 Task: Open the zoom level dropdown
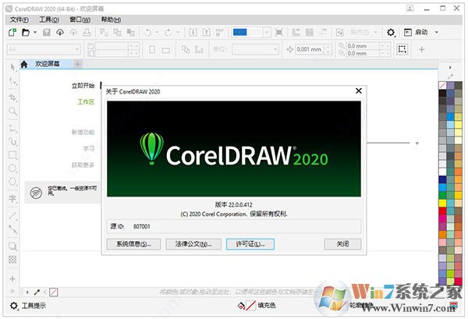coord(267,32)
